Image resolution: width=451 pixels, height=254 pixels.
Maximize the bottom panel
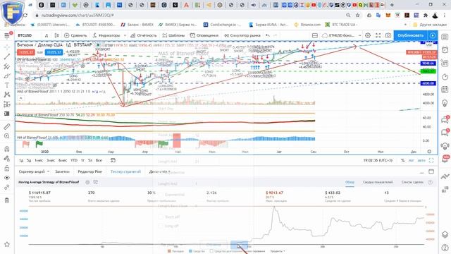(x=431, y=171)
